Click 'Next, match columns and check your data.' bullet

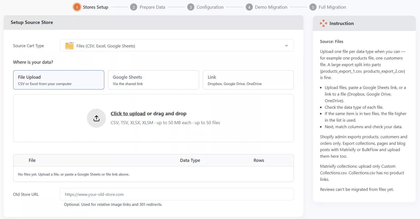coord(364,127)
